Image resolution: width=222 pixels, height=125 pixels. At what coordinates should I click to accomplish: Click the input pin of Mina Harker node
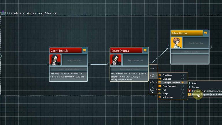[x=169, y=47]
